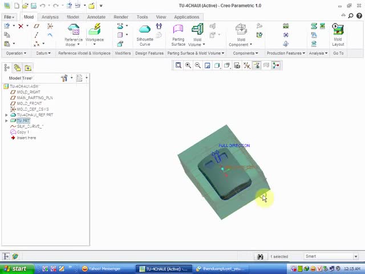Expand the Components group dropdown
Image resolution: width=365 pixels, height=274 pixels.
point(245,53)
